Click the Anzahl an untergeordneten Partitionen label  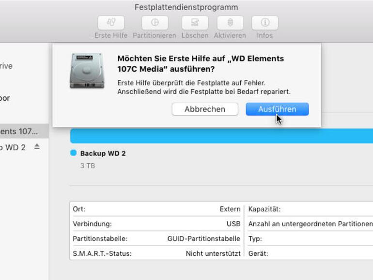(x=311, y=224)
